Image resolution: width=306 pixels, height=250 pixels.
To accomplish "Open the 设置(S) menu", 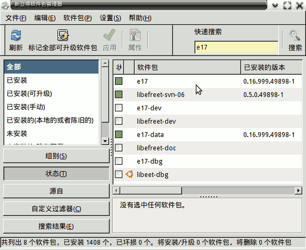I will [x=110, y=18].
